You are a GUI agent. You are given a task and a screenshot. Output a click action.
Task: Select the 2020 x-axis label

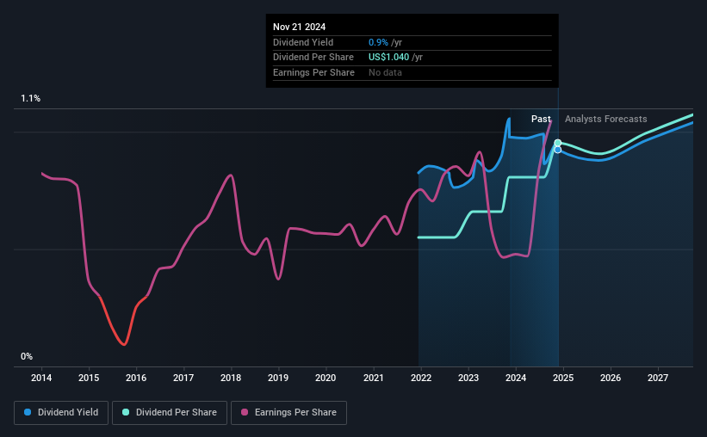point(326,378)
